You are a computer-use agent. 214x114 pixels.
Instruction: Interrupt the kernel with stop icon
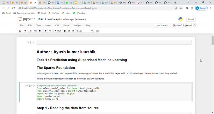pyautogui.click(x=65, y=31)
